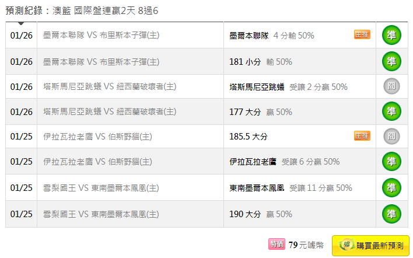Click green 準 icon for 181 小分 row

[391, 61]
